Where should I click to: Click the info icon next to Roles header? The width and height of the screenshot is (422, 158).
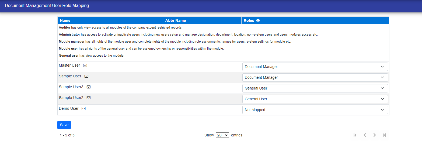258,20
